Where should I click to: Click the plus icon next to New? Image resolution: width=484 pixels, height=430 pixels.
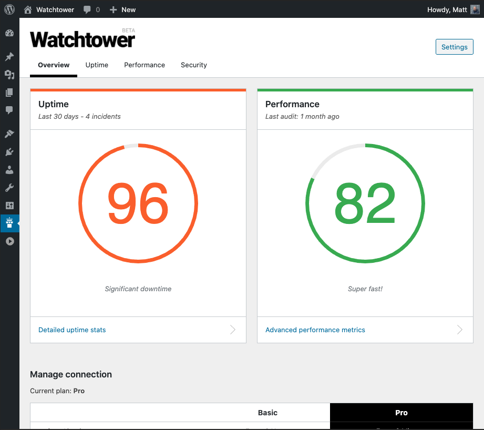coord(114,10)
